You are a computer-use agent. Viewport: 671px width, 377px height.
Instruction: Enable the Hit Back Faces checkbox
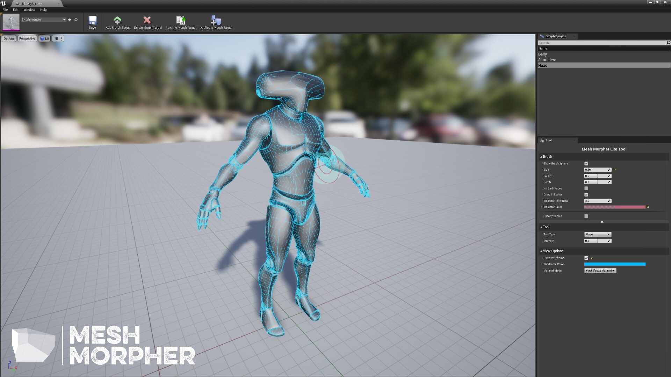[x=586, y=188]
